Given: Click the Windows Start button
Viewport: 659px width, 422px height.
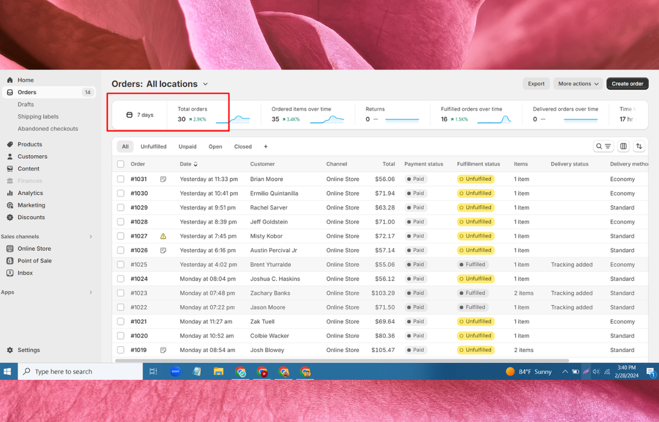Looking at the screenshot, I should [8, 372].
